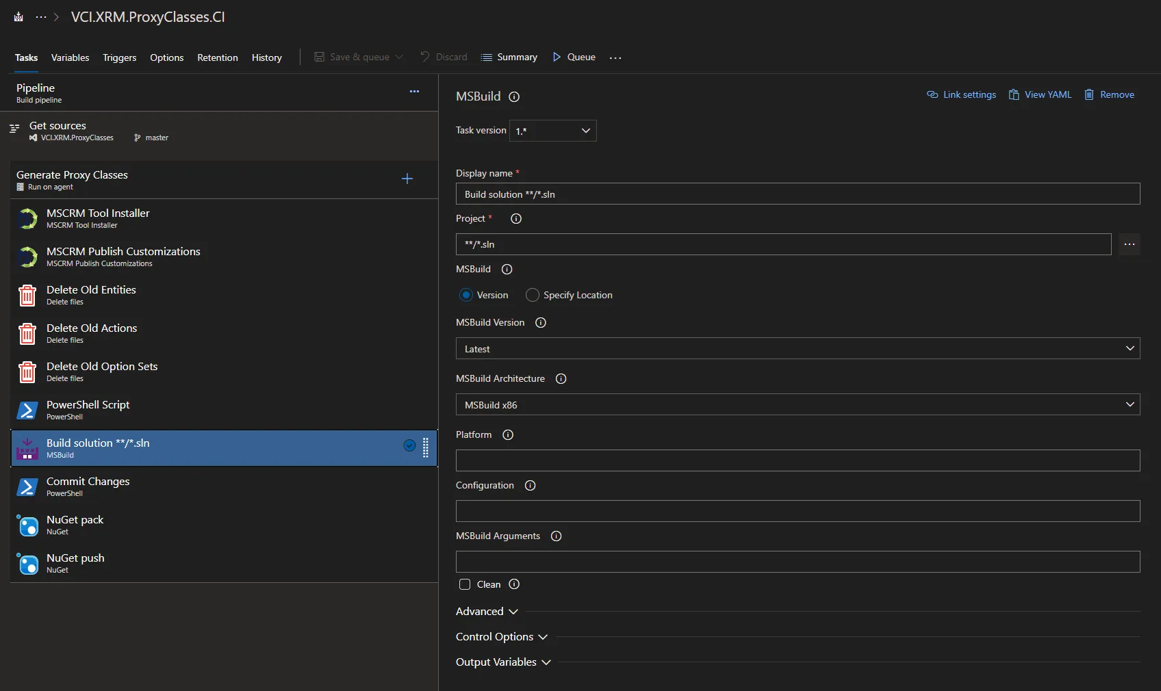Open the Task version dropdown
Image resolution: width=1161 pixels, height=691 pixels.
click(552, 131)
